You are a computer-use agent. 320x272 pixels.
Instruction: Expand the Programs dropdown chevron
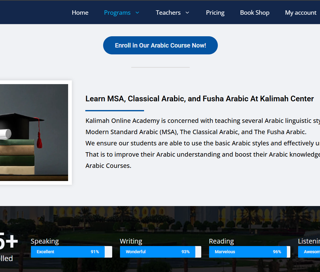[137, 13]
